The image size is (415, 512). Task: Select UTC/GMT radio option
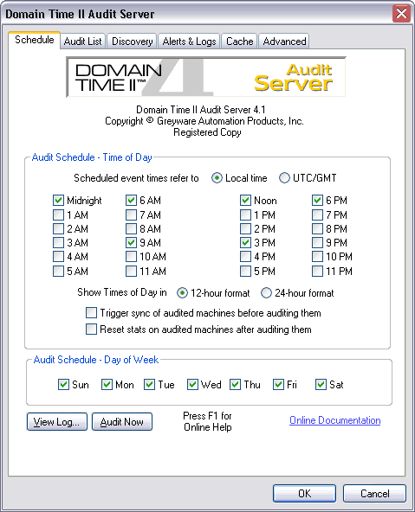(284, 178)
